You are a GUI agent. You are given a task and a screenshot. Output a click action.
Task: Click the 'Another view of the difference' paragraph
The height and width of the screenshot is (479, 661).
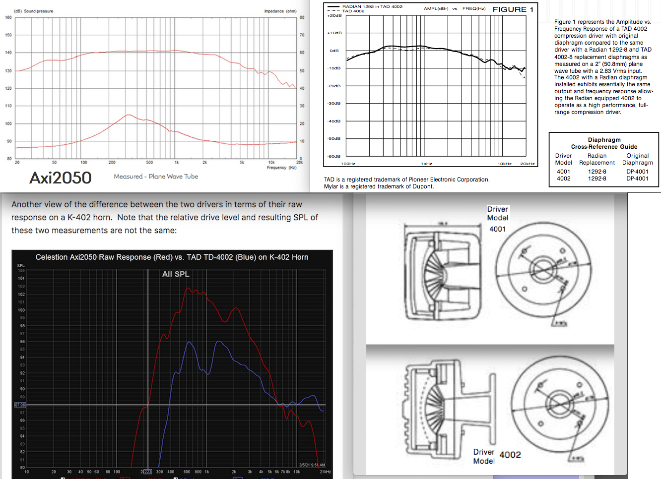165,217
